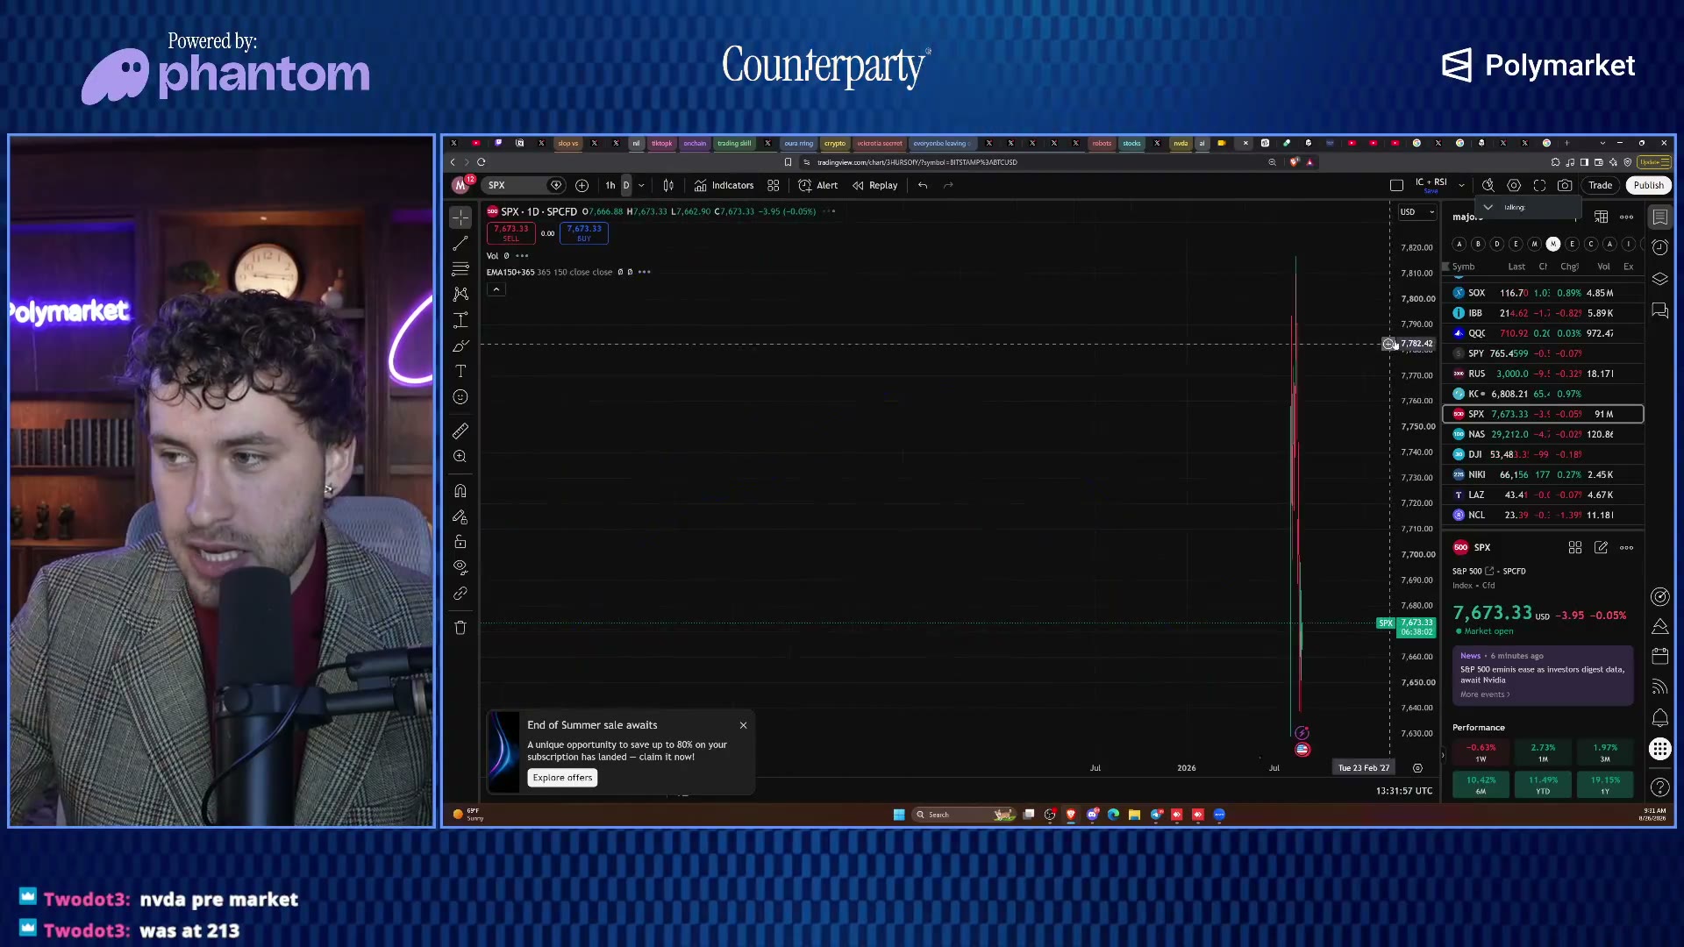Expand the IC + RSI layout dropdown
The width and height of the screenshot is (1684, 947).
tap(1461, 185)
